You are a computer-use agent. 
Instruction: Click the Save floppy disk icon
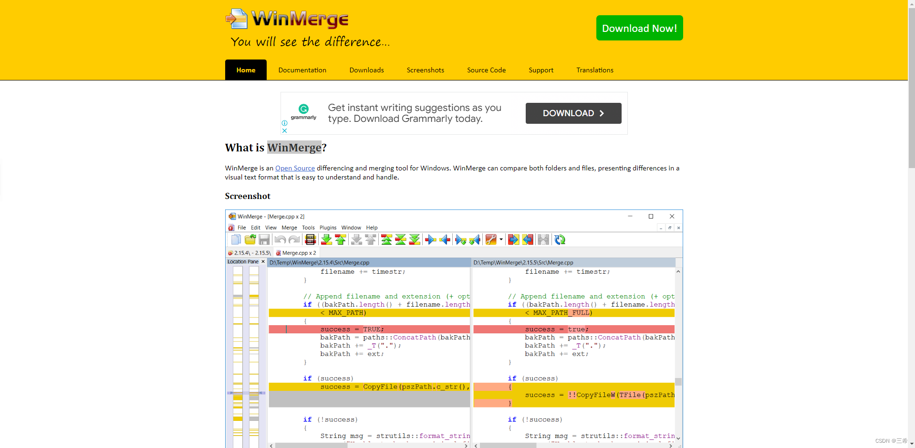pos(264,239)
